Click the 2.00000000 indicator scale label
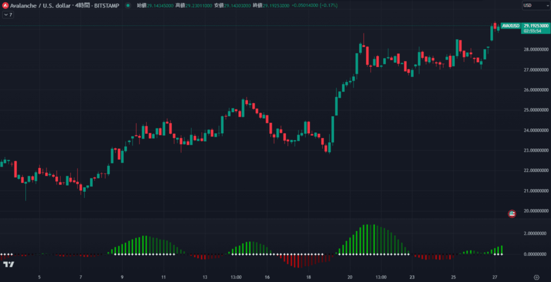 pyautogui.click(x=534, y=234)
